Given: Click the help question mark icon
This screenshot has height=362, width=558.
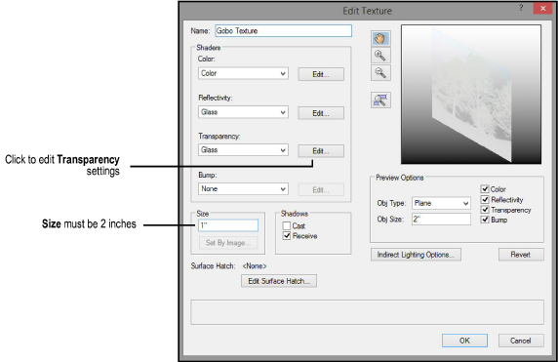Looking at the screenshot, I should click(x=521, y=8).
